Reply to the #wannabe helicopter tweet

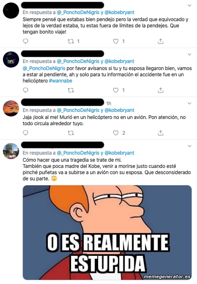coord(26,90)
